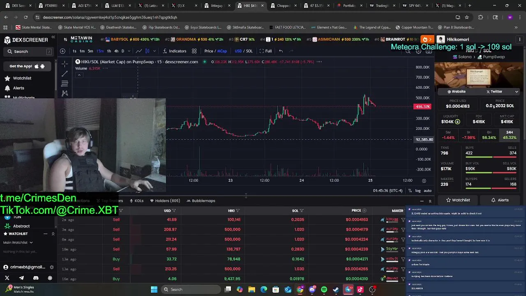Open the chart patterns tool
Image resolution: width=526 pixels, height=296 pixels.
(x=65, y=93)
